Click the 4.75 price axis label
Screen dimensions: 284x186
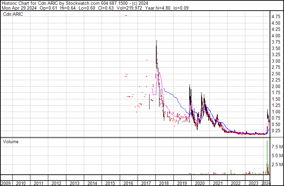coord(276,17)
